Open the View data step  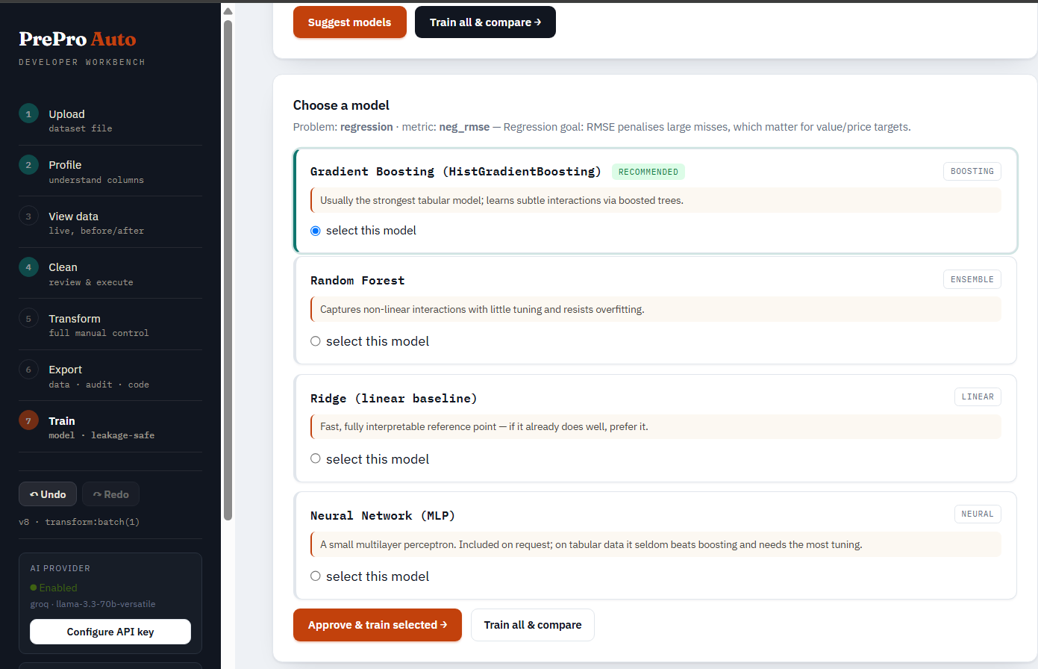[x=110, y=223]
